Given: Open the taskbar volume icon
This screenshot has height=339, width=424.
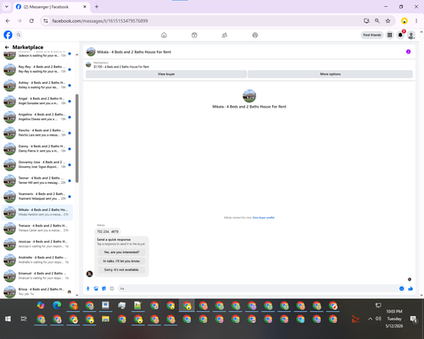Looking at the screenshot, I should (378, 319).
